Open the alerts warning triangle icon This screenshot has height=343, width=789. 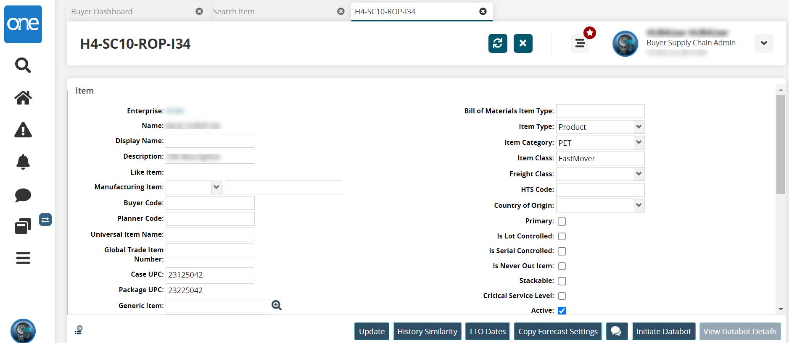click(x=23, y=130)
